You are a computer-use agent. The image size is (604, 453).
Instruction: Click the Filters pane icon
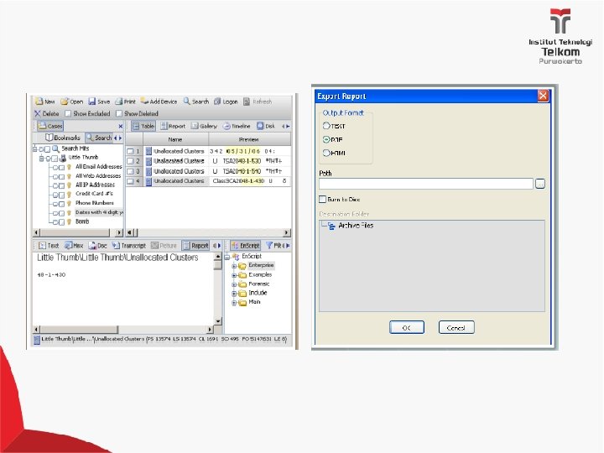(x=269, y=245)
